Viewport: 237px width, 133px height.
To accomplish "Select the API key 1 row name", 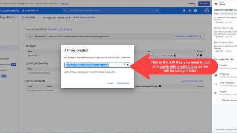I will tap(35, 55).
